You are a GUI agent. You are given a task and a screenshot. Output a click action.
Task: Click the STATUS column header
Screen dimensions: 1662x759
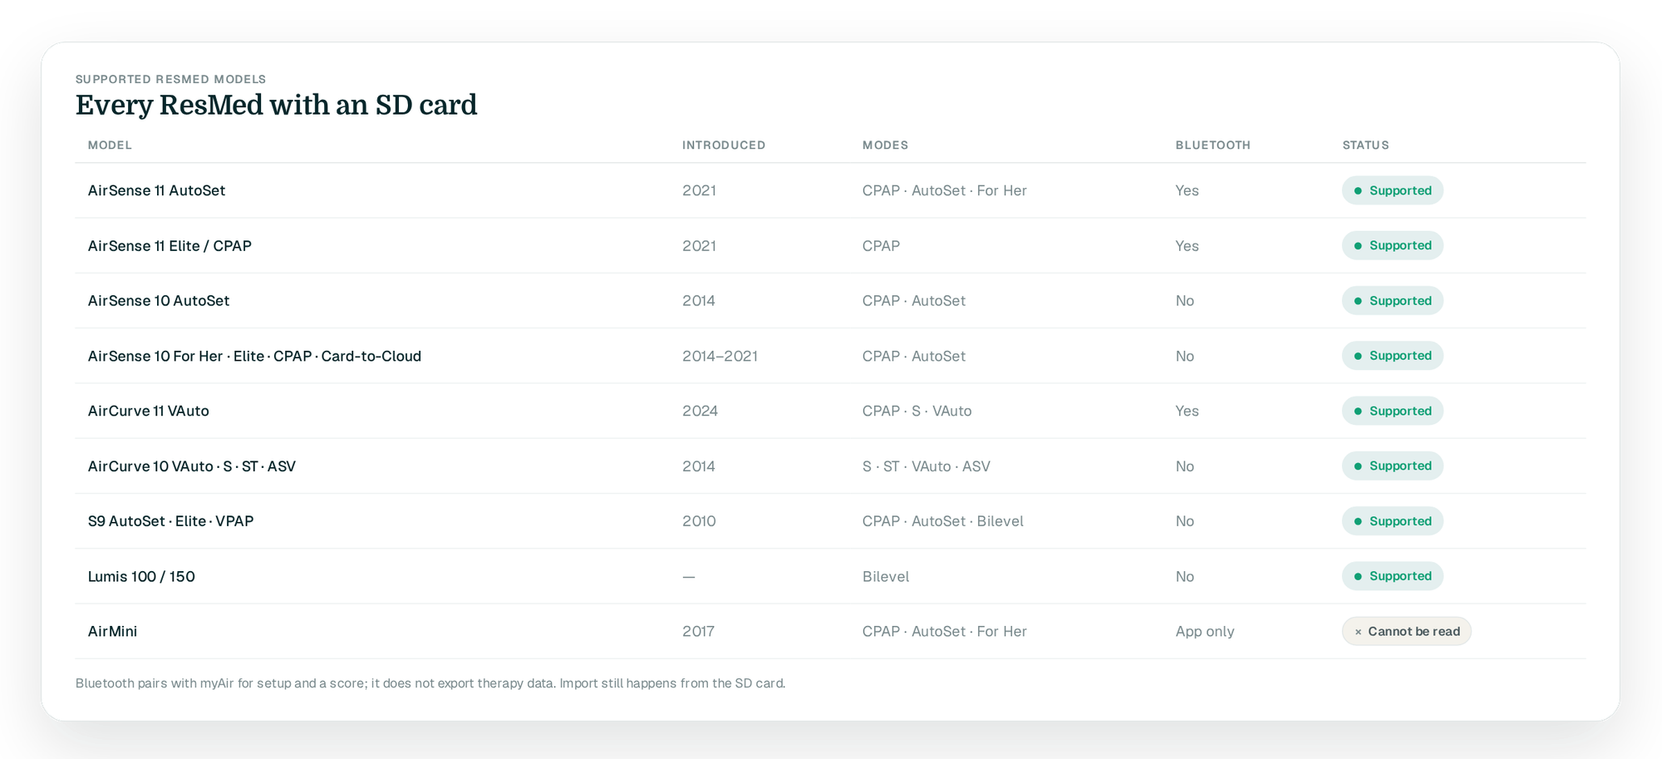[x=1365, y=145]
